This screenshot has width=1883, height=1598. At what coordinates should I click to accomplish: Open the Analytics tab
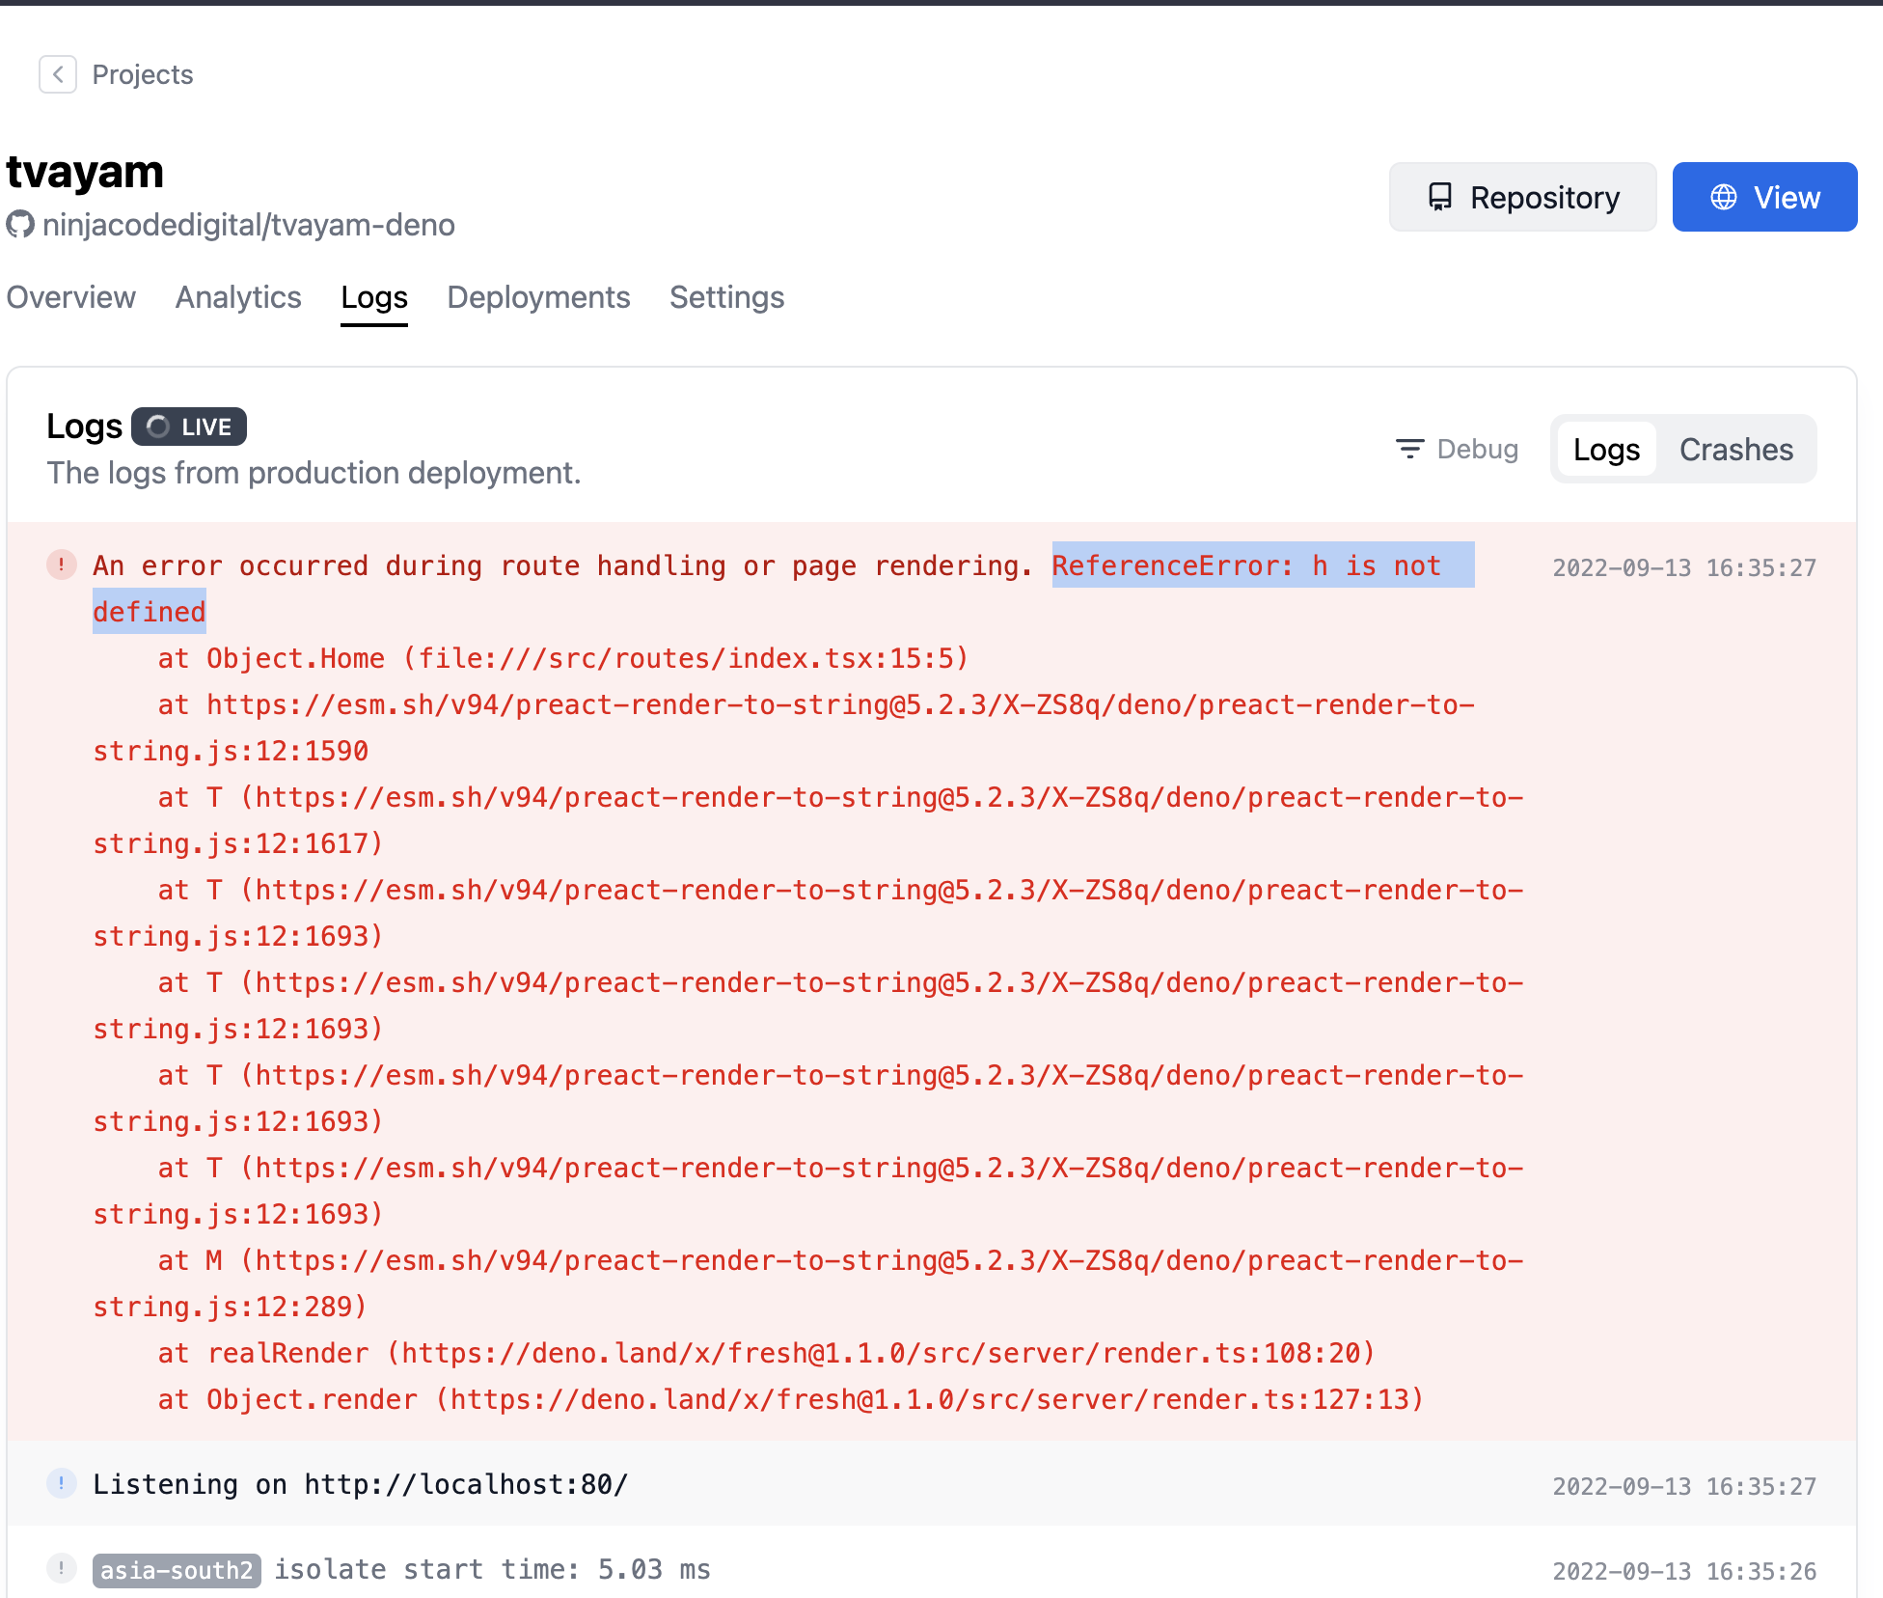click(237, 297)
